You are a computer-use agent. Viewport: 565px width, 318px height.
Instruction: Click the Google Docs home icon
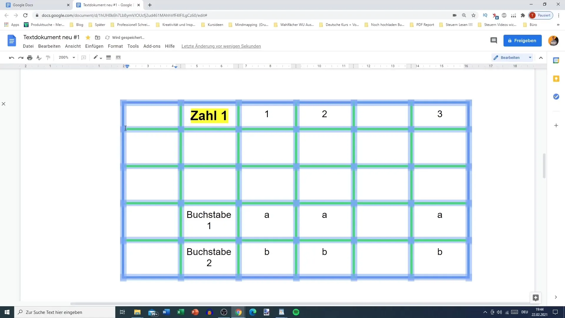tap(11, 40)
